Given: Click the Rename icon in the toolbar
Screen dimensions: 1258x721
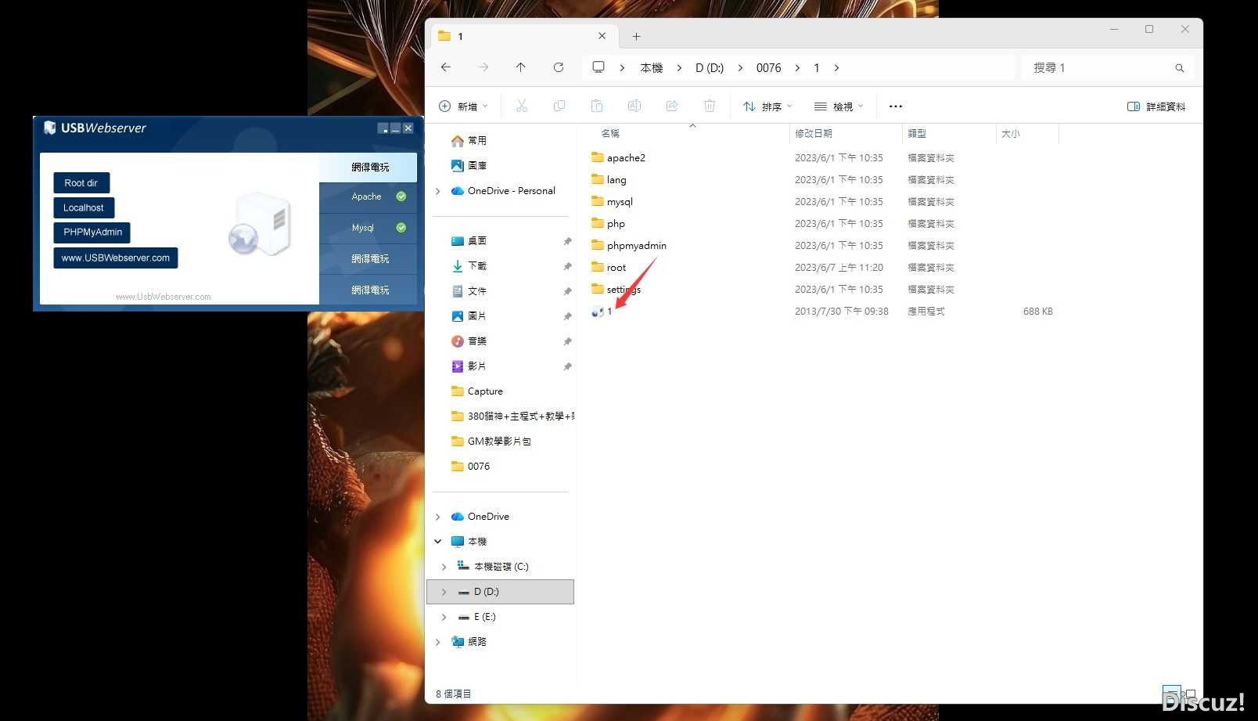Looking at the screenshot, I should coord(634,106).
